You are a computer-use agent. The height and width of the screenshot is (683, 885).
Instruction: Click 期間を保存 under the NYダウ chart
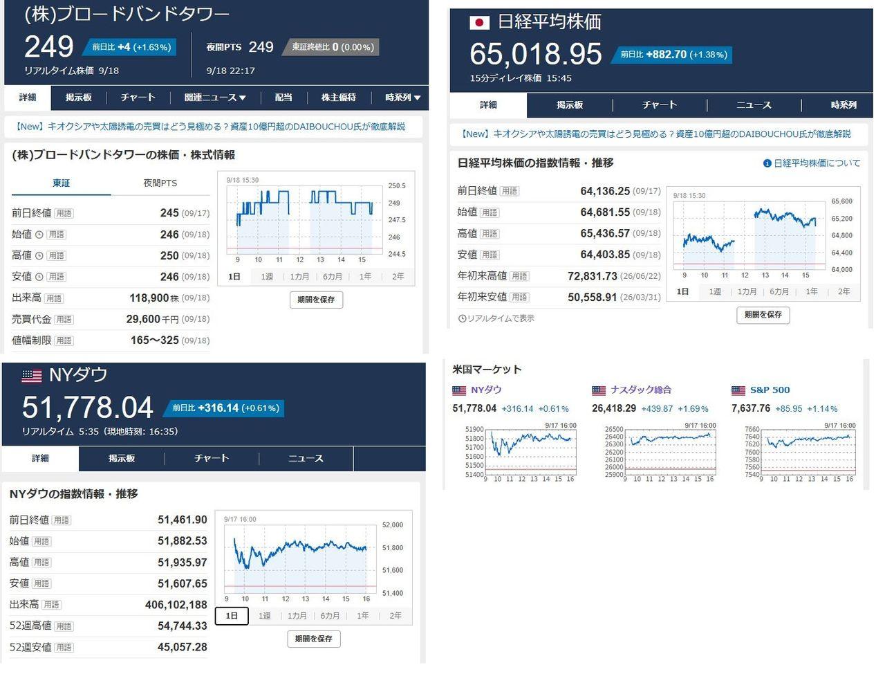pos(314,639)
